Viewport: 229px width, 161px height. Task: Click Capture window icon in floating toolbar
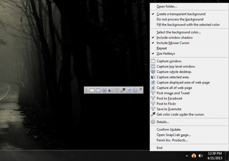tap(92, 90)
